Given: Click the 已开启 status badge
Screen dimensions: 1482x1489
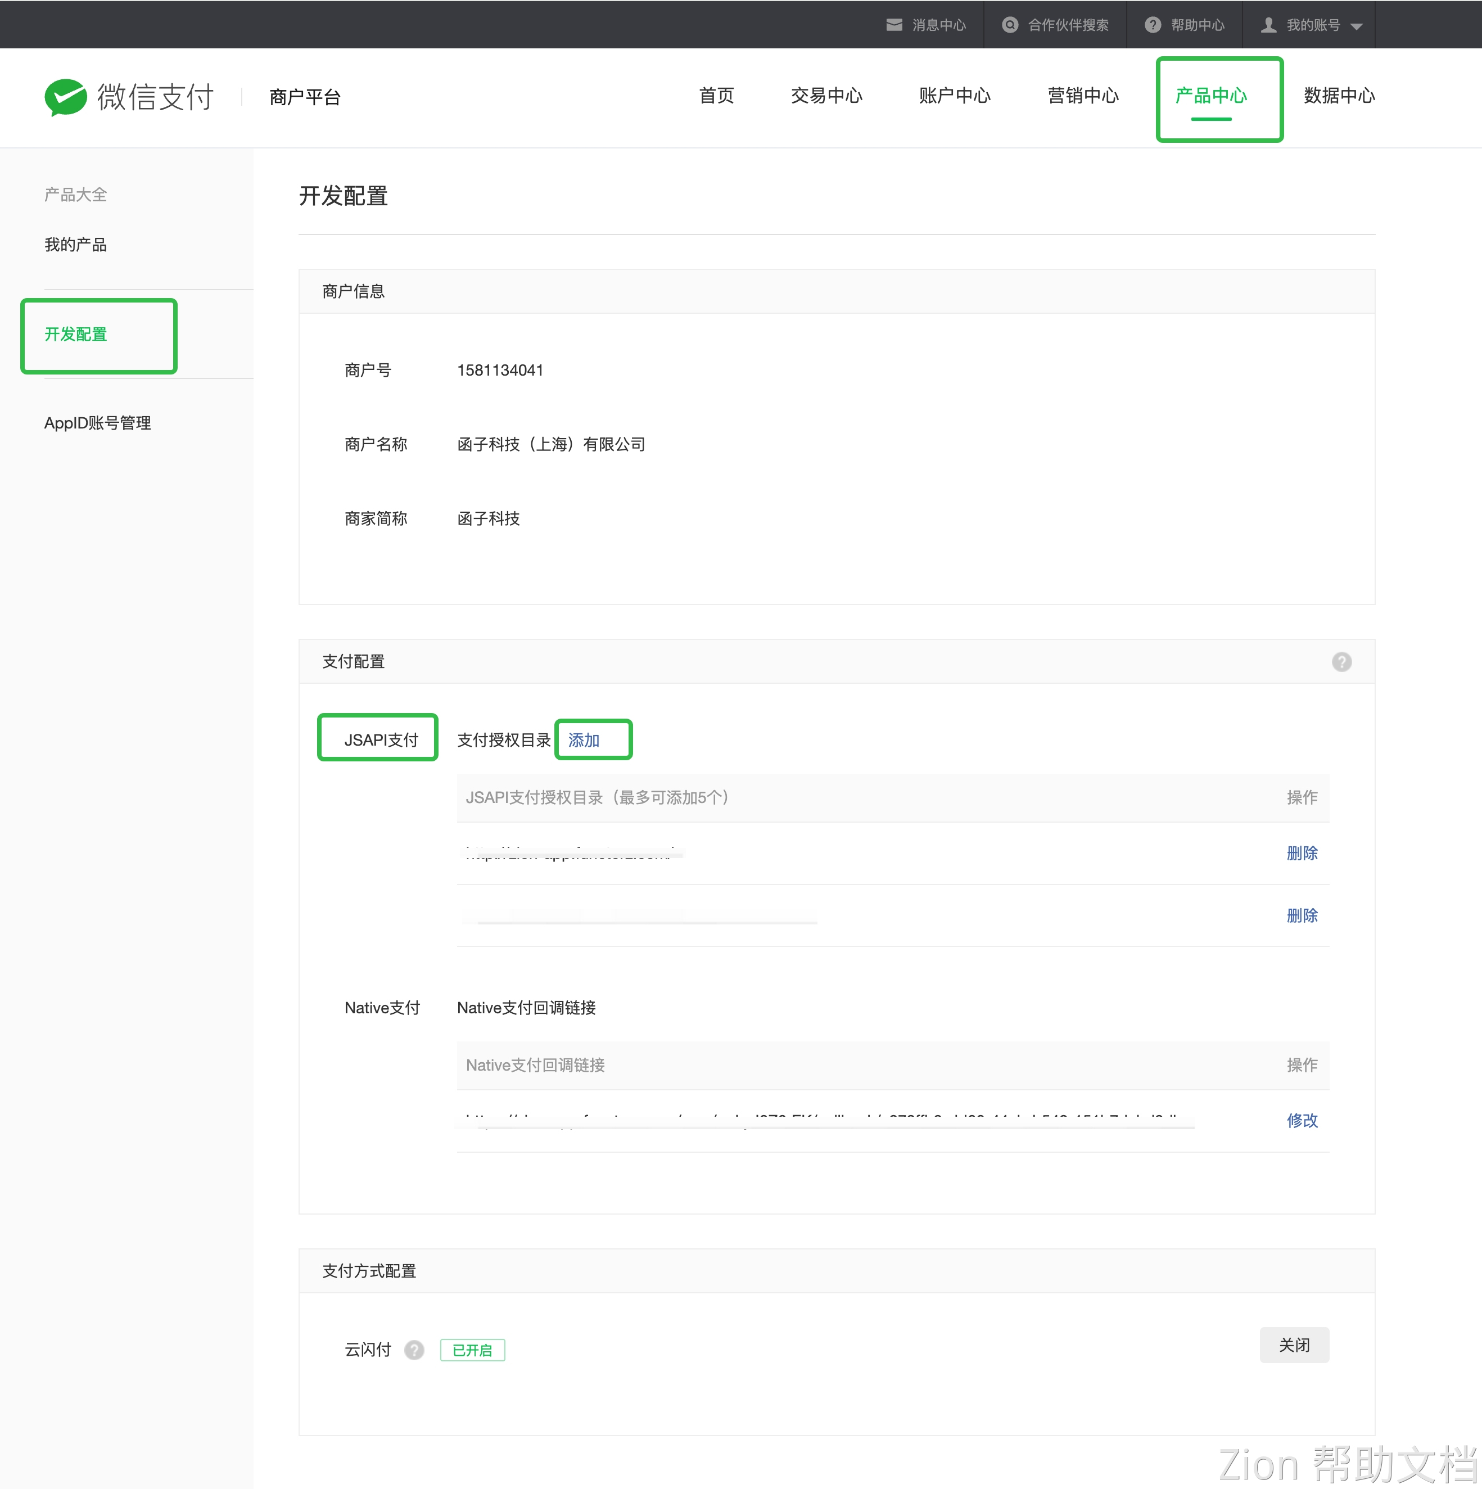Looking at the screenshot, I should pyautogui.click(x=472, y=1350).
